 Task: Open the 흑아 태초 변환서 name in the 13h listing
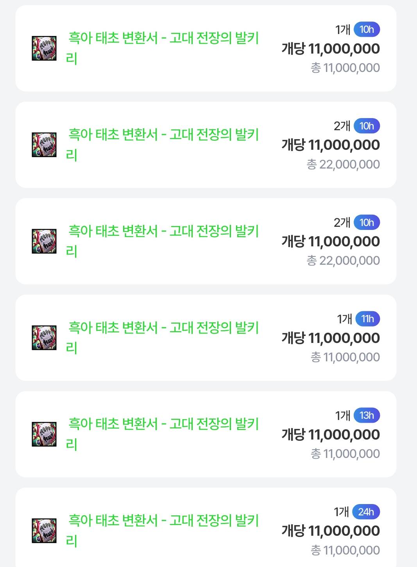[x=163, y=424]
